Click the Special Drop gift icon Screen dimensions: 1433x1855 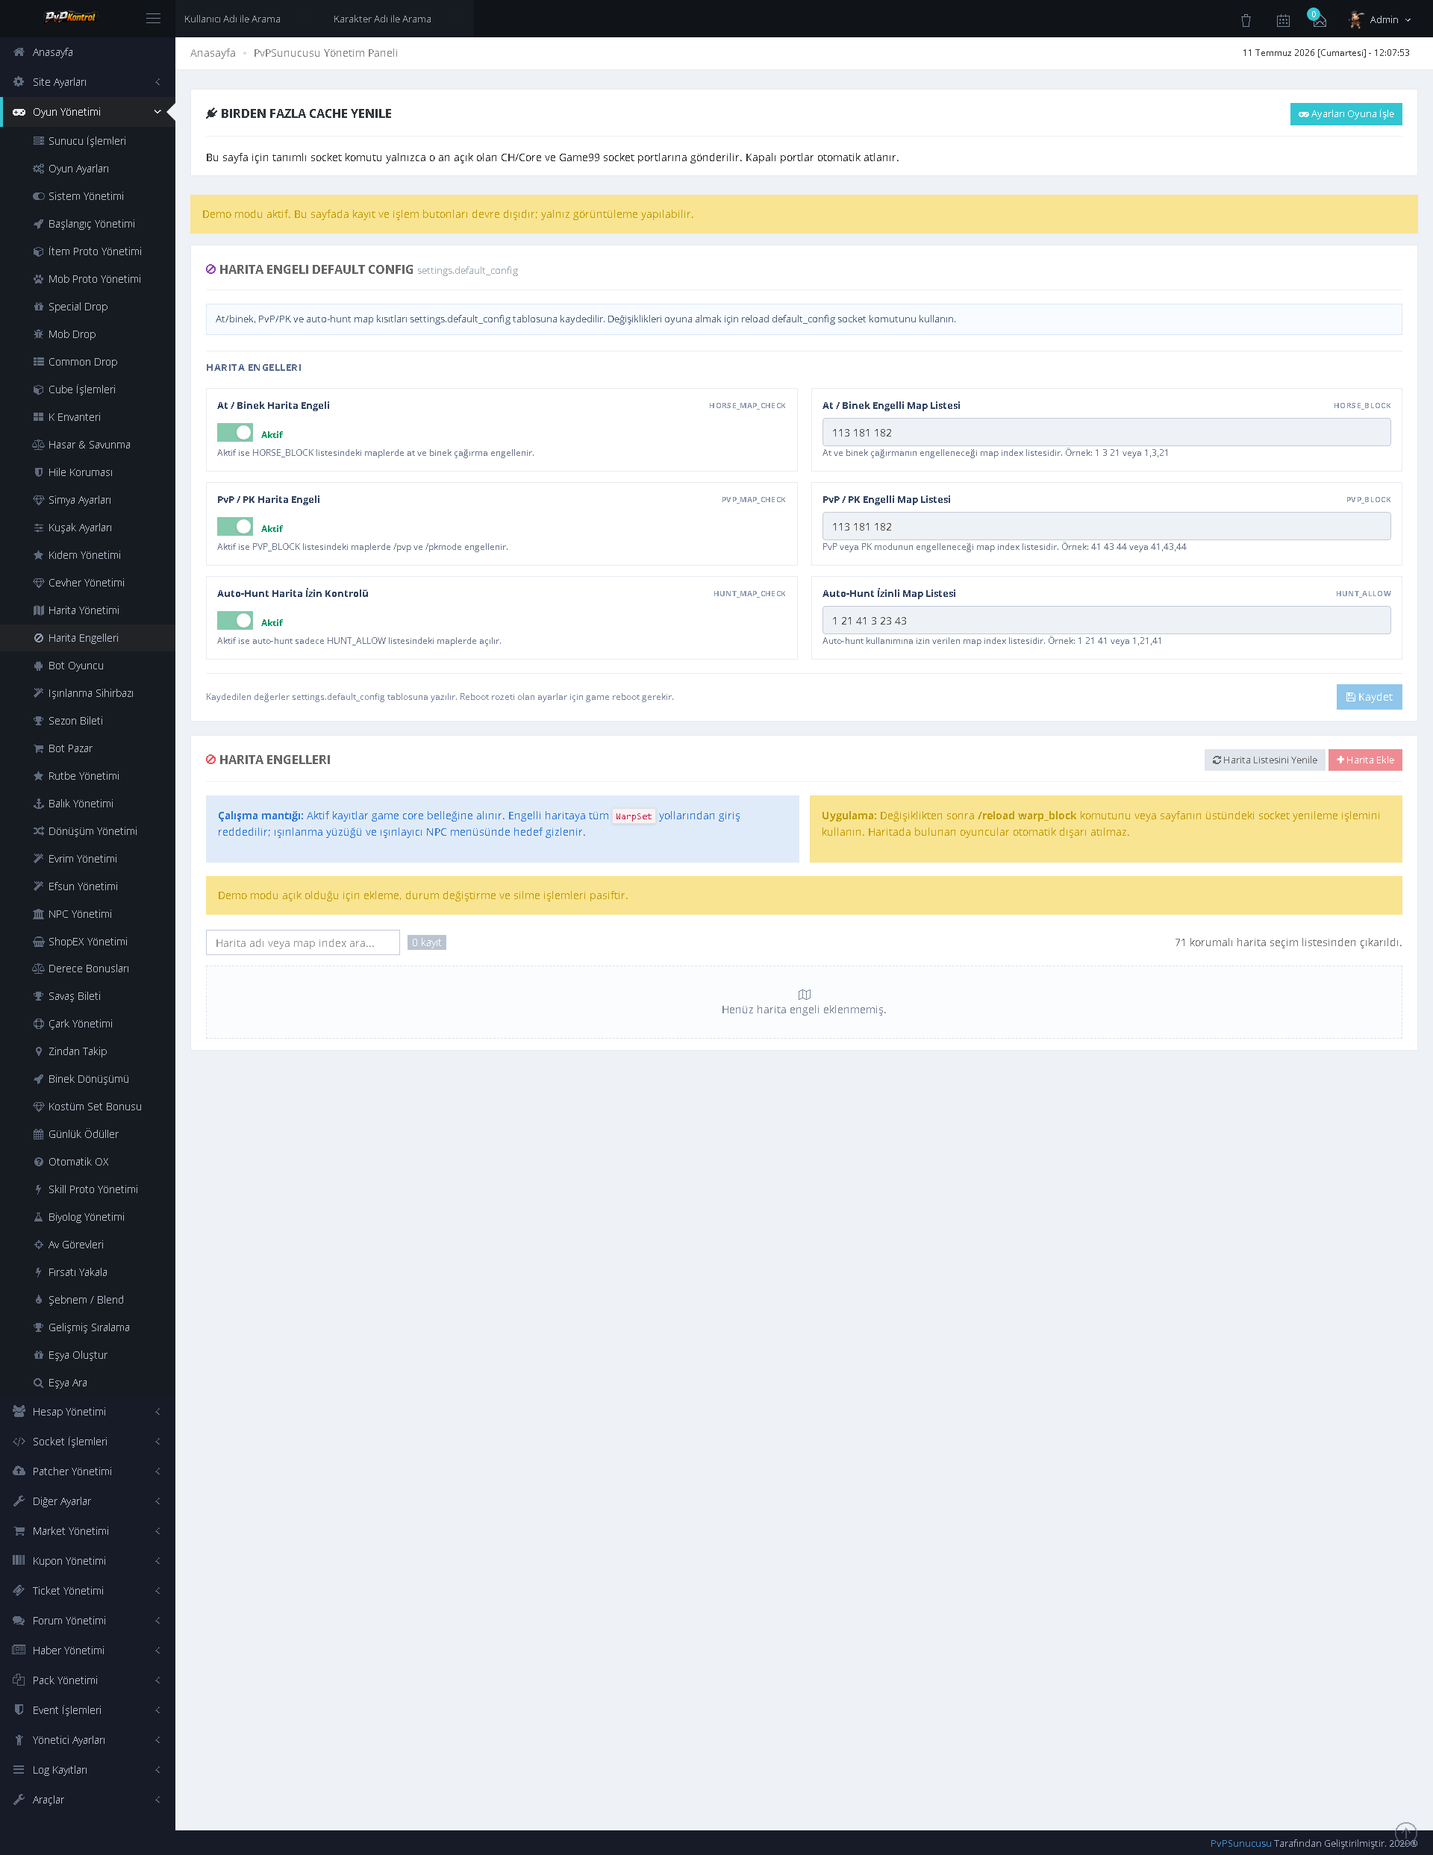pos(38,307)
